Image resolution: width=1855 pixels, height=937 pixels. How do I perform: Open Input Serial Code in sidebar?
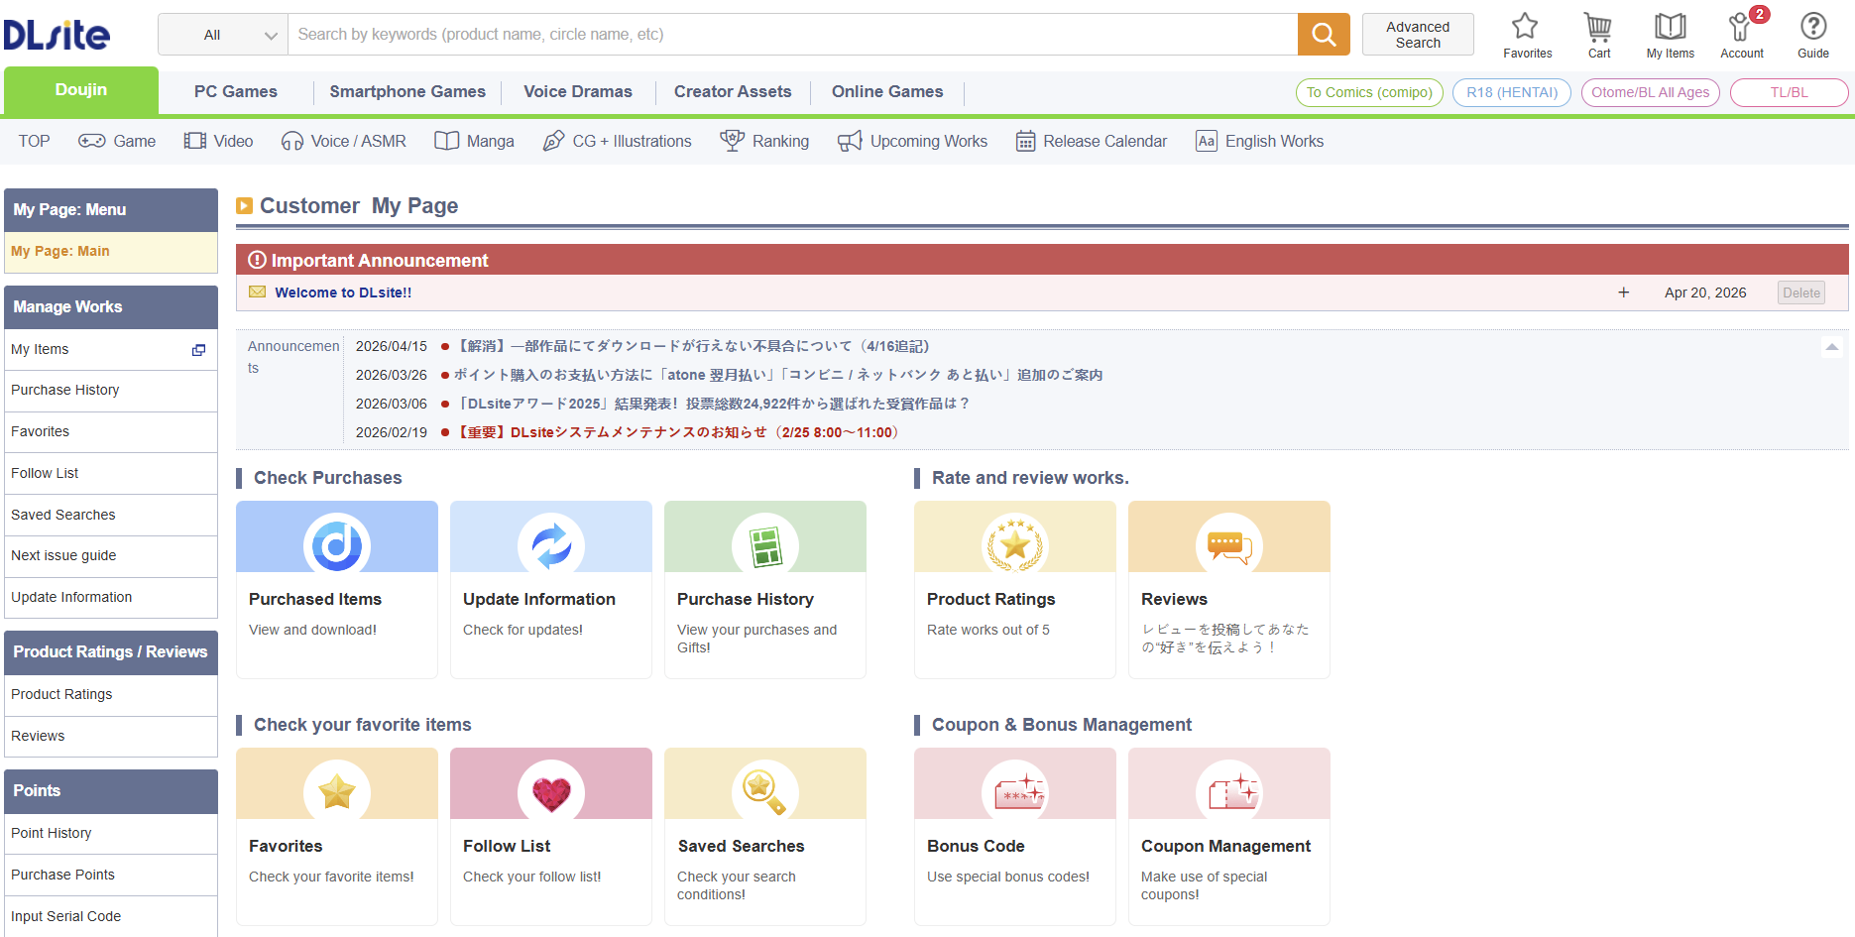111,917
